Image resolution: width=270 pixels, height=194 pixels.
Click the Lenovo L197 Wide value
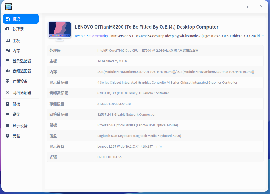click(130, 146)
